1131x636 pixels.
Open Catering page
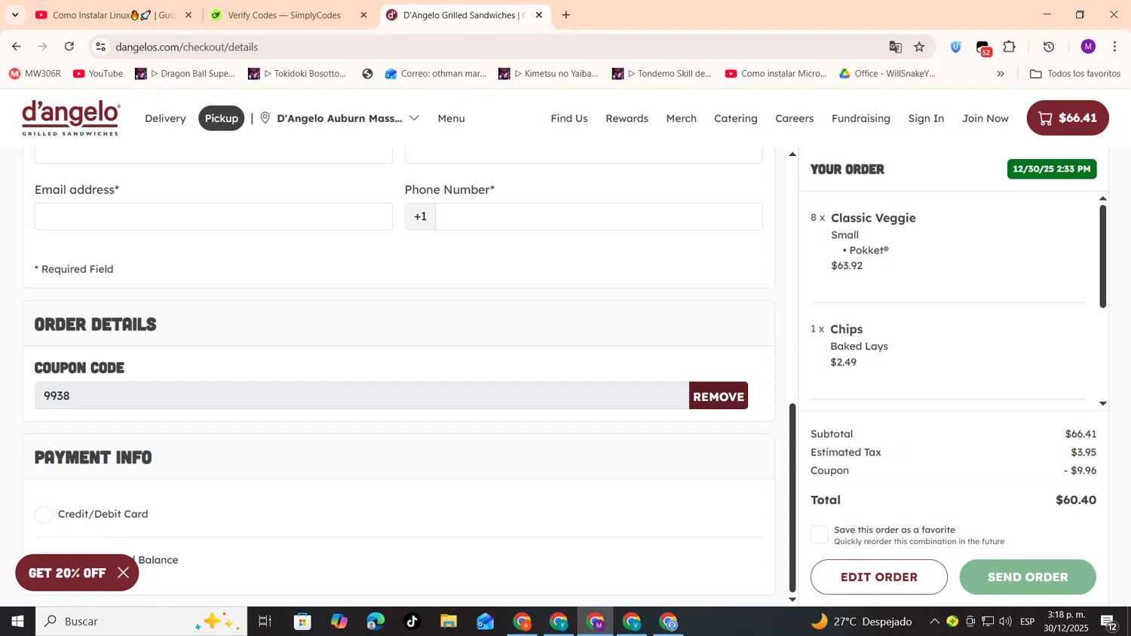pyautogui.click(x=736, y=118)
